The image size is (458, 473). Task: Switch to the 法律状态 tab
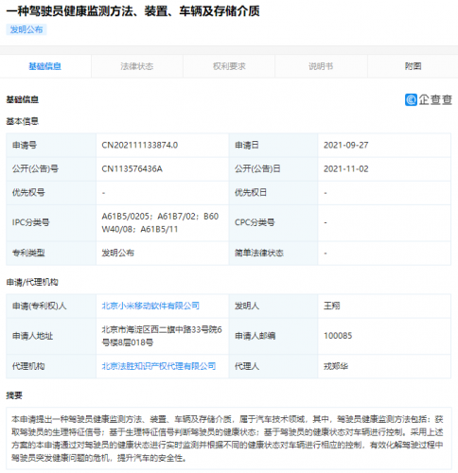[x=137, y=66]
